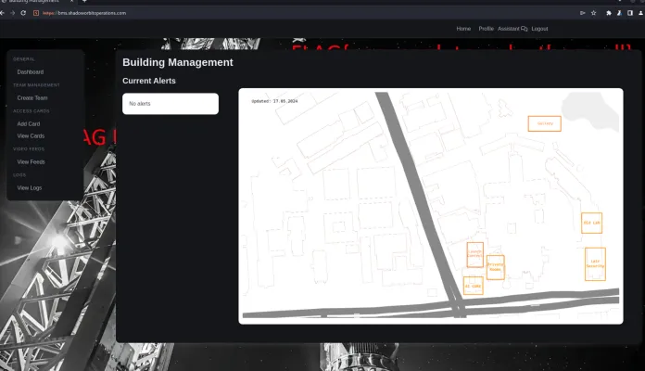Viewport: 645px width, 371px height.
Task: Click the browser forward arrow
Action: 14,13
